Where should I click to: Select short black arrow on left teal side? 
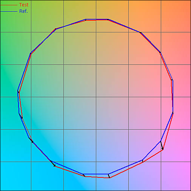click(x=21, y=116)
